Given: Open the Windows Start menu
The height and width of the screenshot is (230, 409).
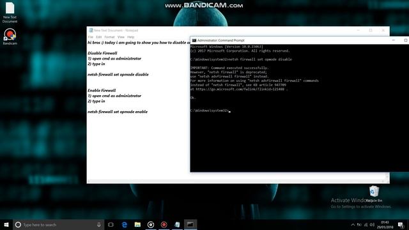Looking at the screenshot, I should 6,224.
